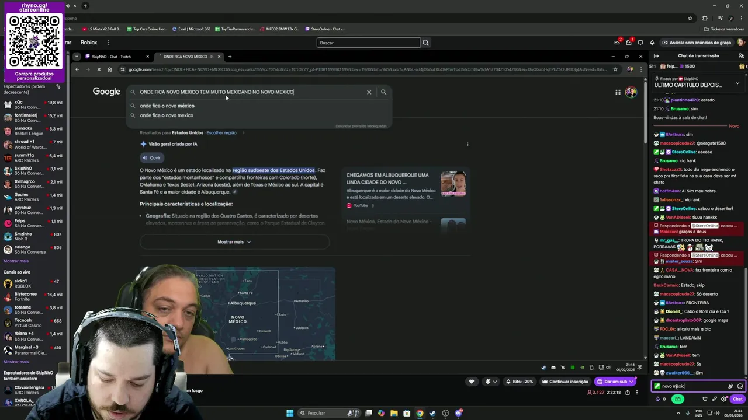Open stream options three-dot menu
This screenshot has height=420, width=748.
(637, 393)
